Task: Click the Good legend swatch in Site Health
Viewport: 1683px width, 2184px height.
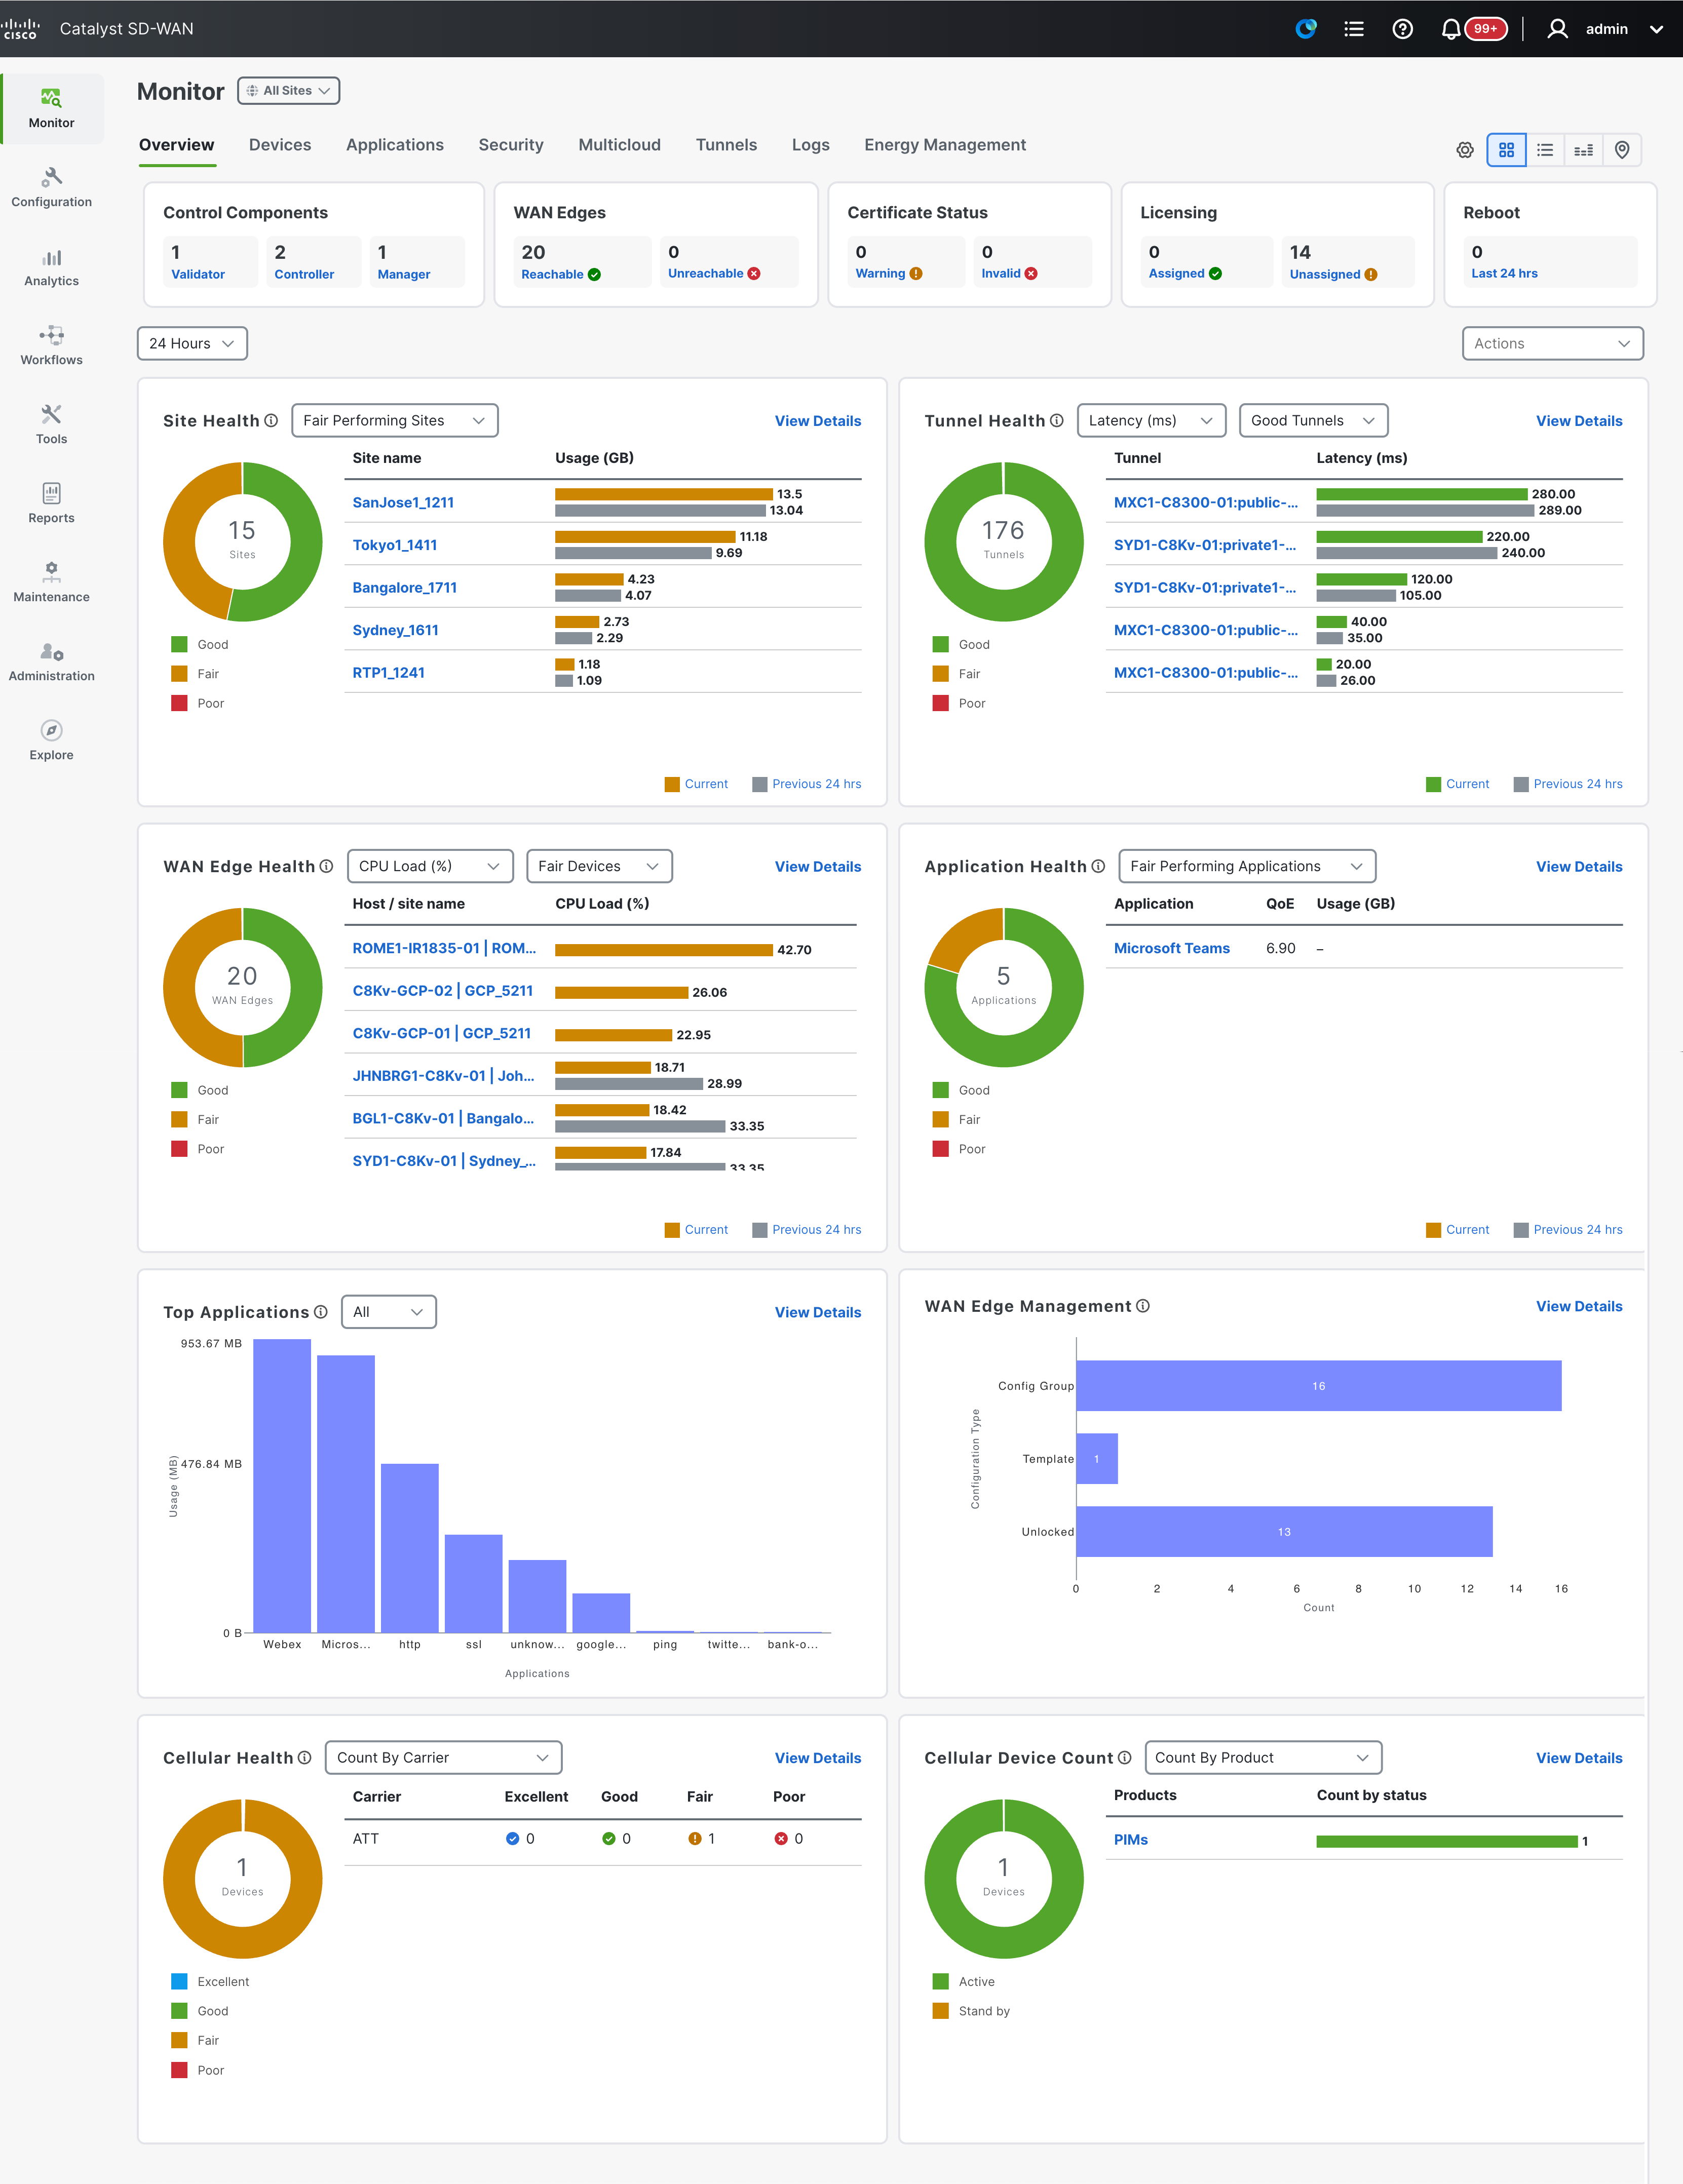Action: coord(179,645)
